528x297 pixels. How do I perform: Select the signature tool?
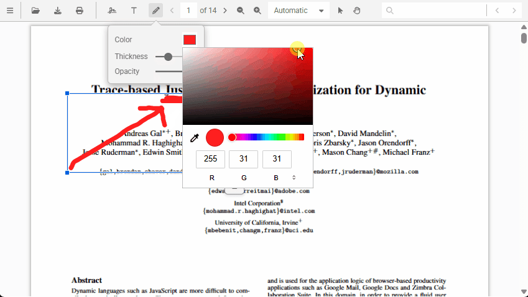(112, 11)
